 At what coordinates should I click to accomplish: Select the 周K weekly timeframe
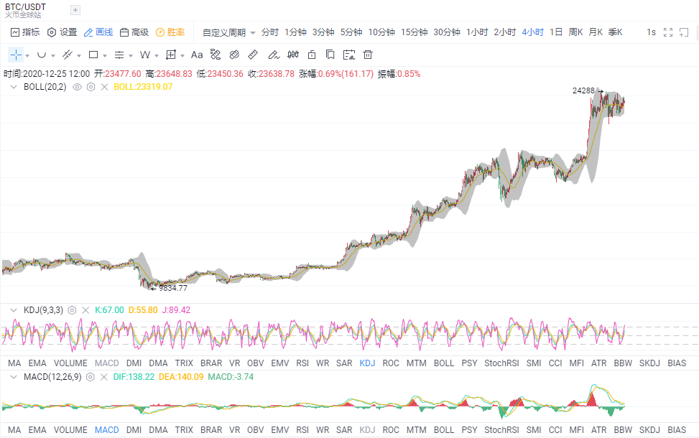coord(575,32)
